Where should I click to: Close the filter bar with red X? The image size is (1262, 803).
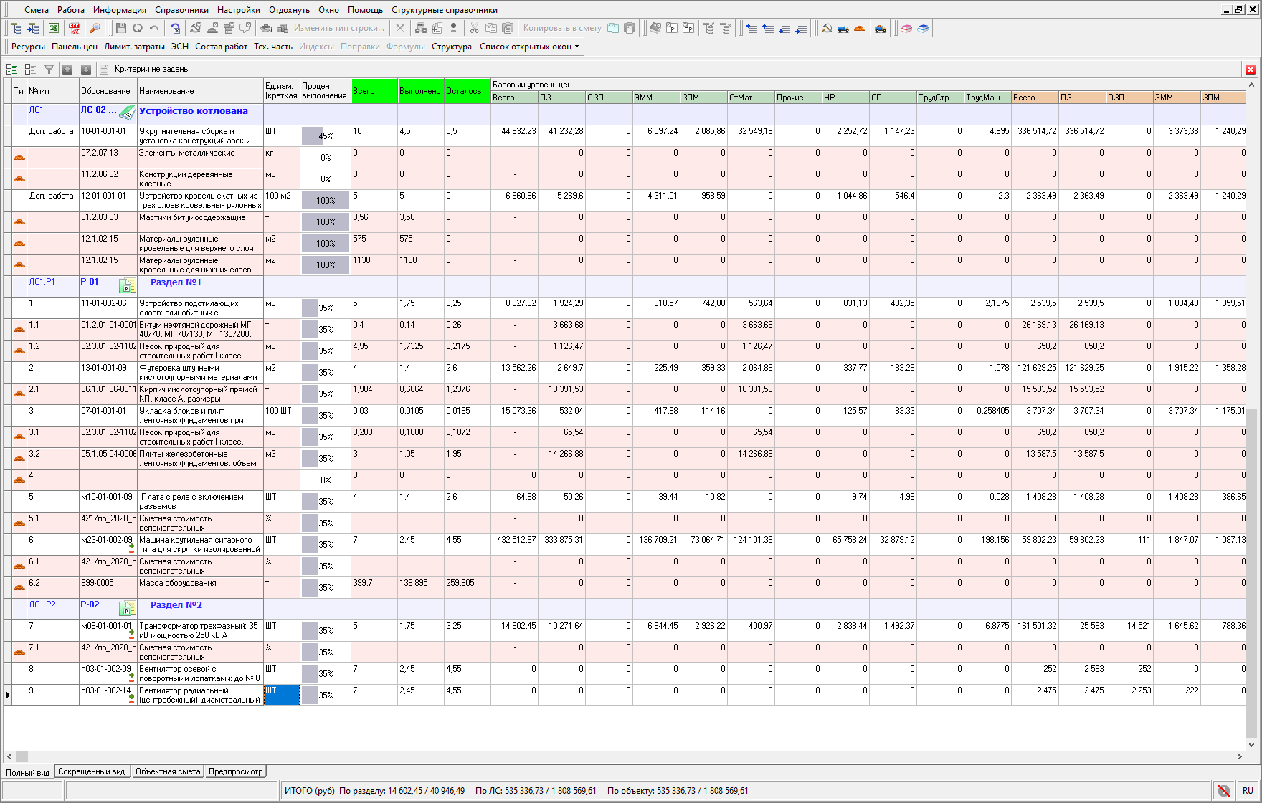pyautogui.click(x=1251, y=70)
